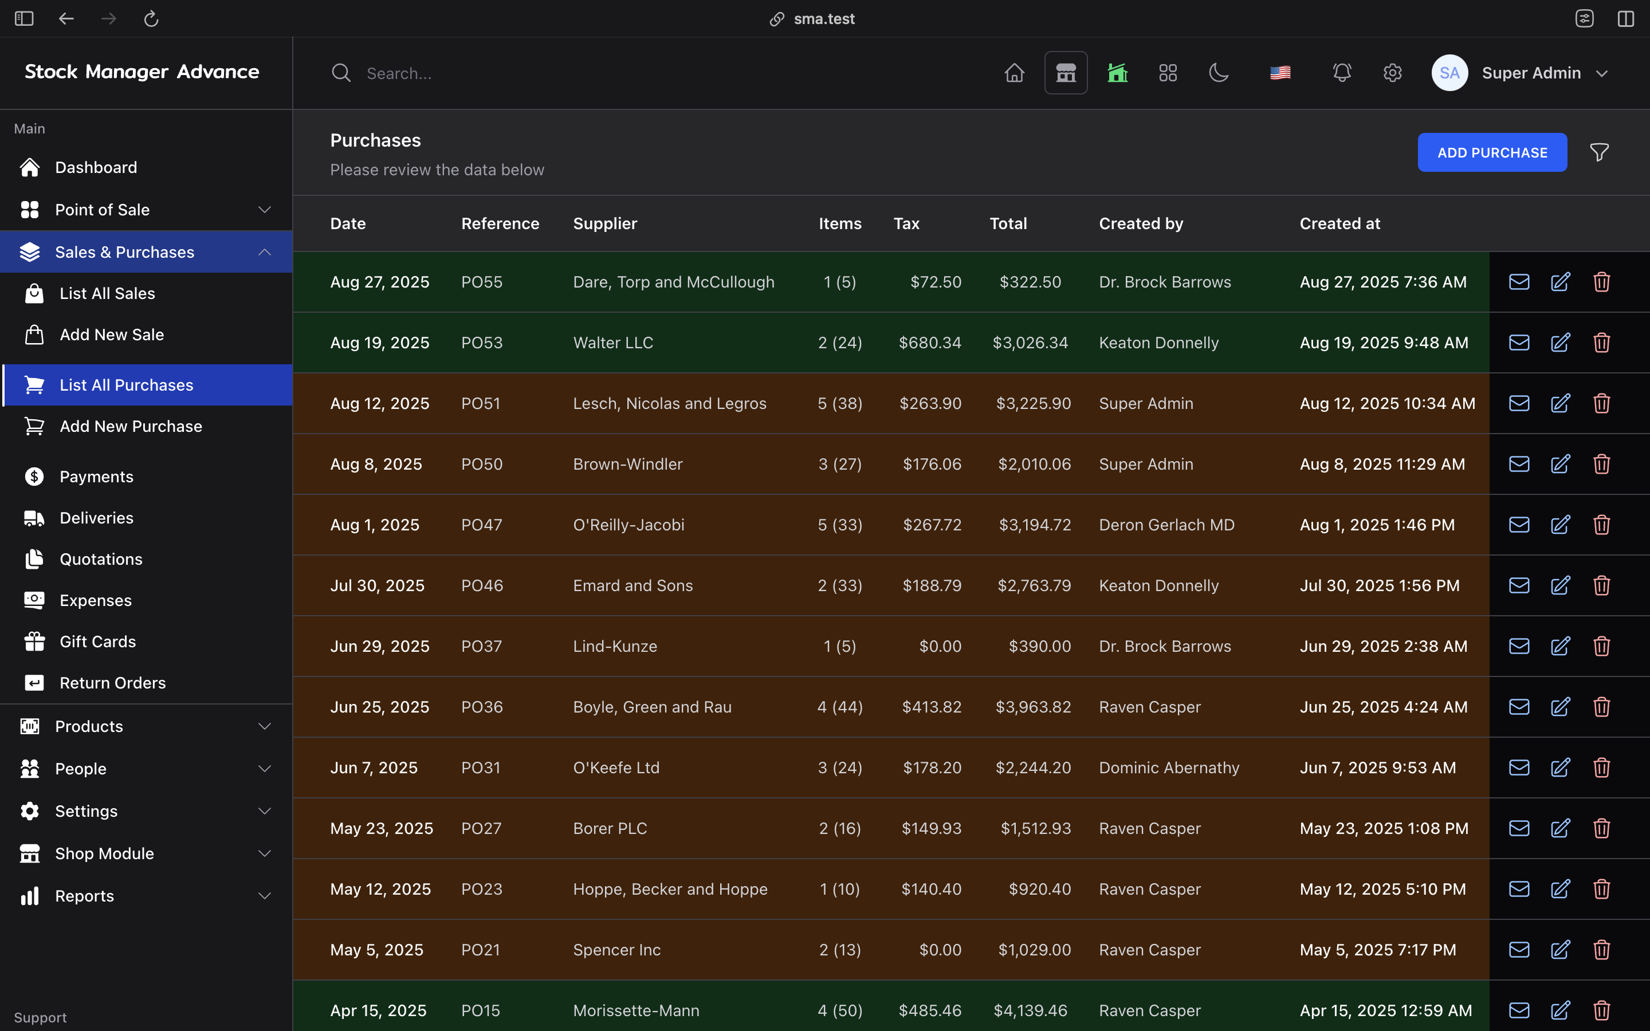The image size is (1650, 1031).
Task: Open Gift Cards page
Action: point(146,642)
